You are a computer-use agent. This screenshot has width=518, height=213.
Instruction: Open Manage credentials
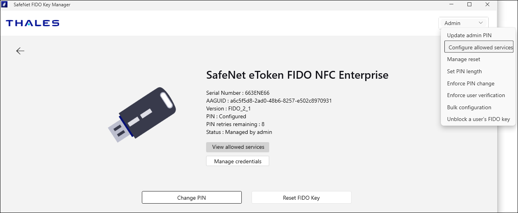pyautogui.click(x=237, y=161)
